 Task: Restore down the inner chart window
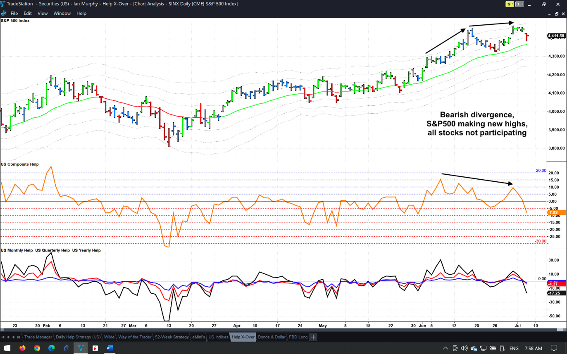coord(556,14)
